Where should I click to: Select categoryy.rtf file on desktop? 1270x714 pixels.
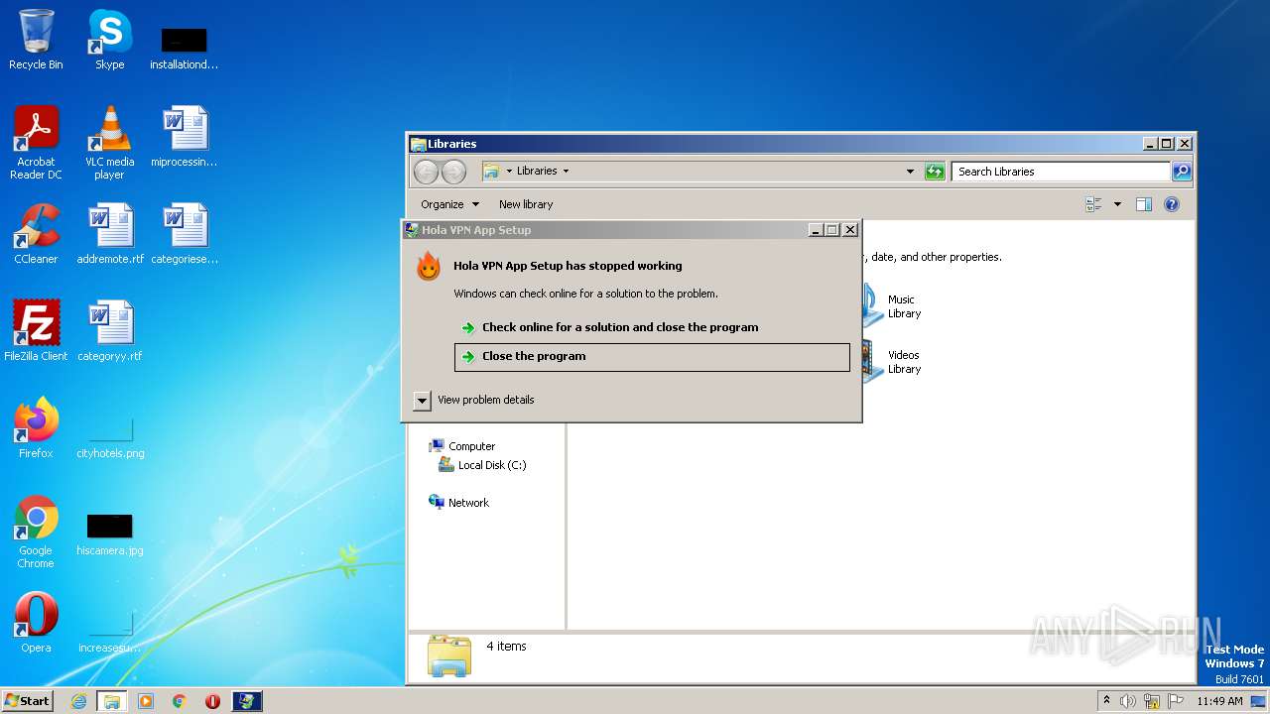(110, 330)
